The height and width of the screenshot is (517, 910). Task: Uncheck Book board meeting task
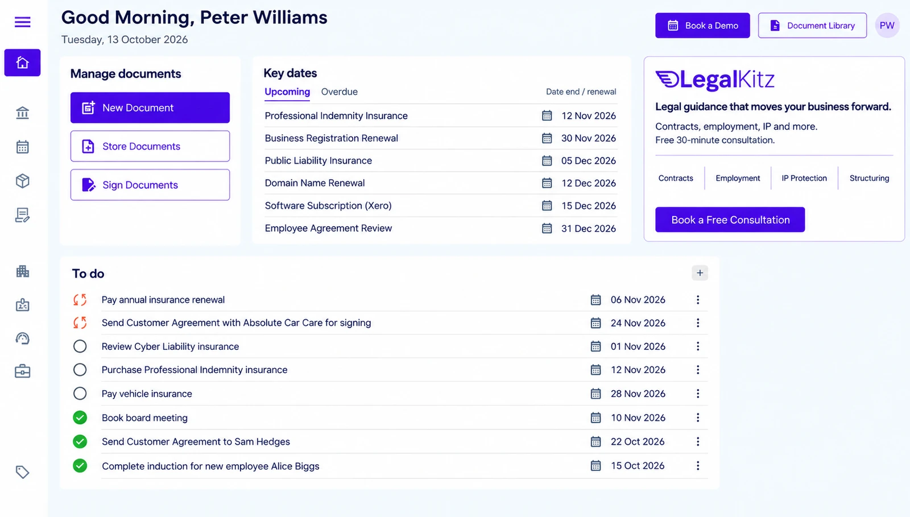80,417
